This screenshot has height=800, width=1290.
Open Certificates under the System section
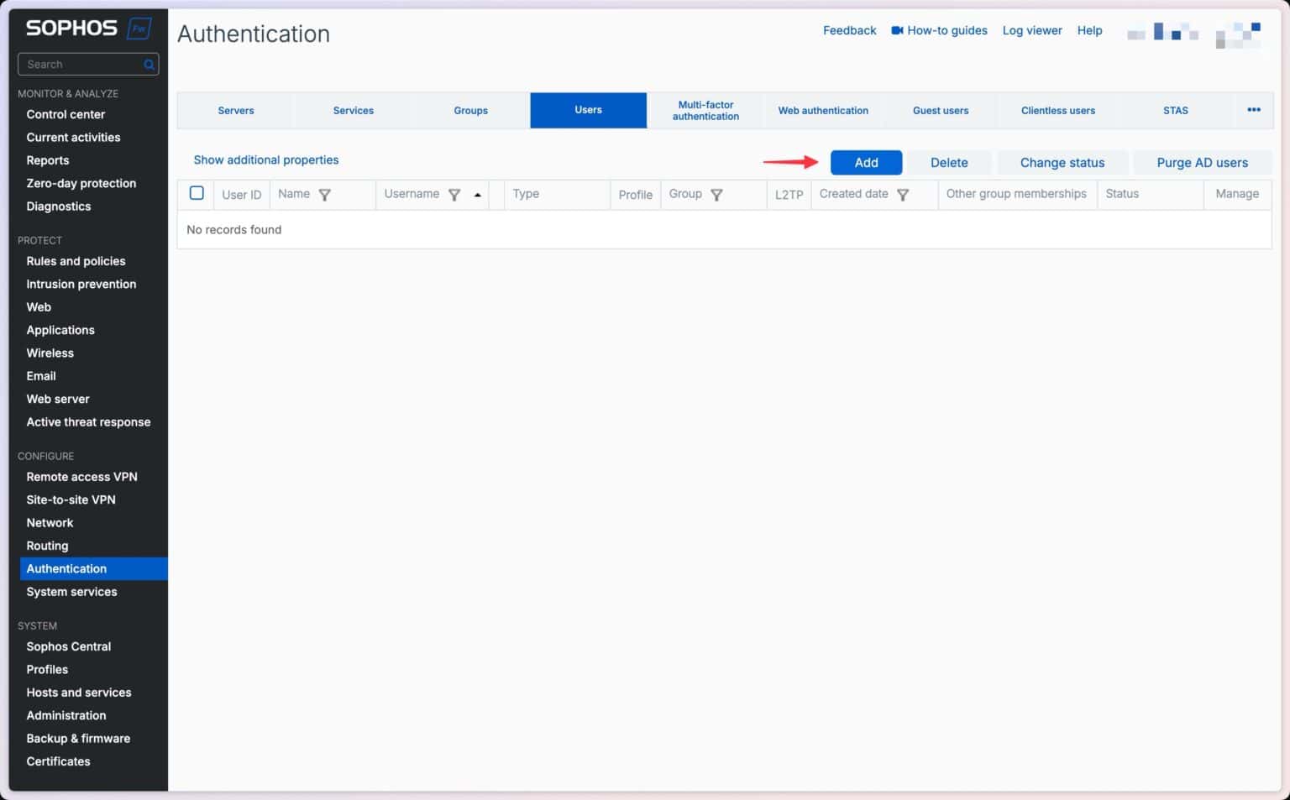coord(58,761)
